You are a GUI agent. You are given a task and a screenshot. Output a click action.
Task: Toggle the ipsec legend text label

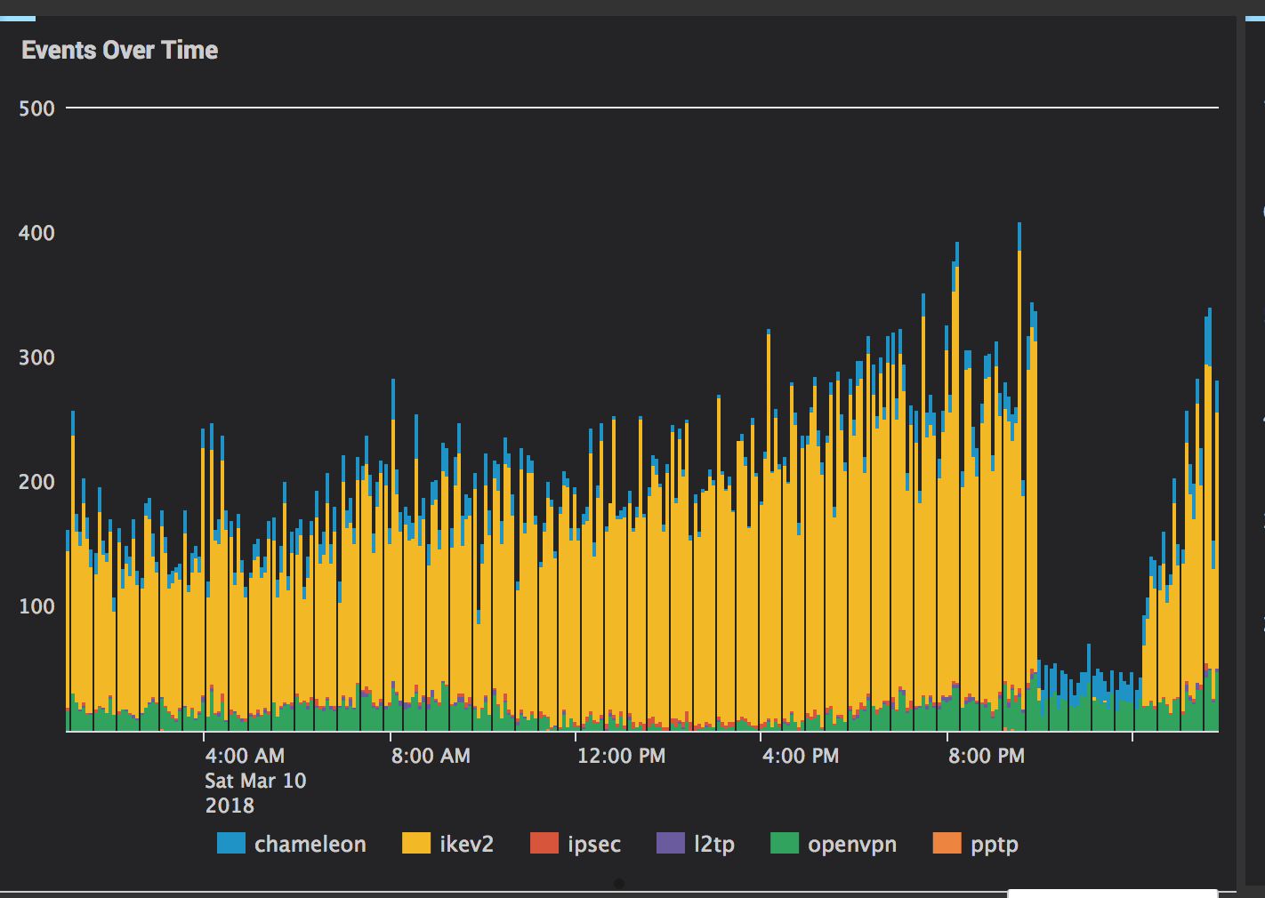coord(593,844)
